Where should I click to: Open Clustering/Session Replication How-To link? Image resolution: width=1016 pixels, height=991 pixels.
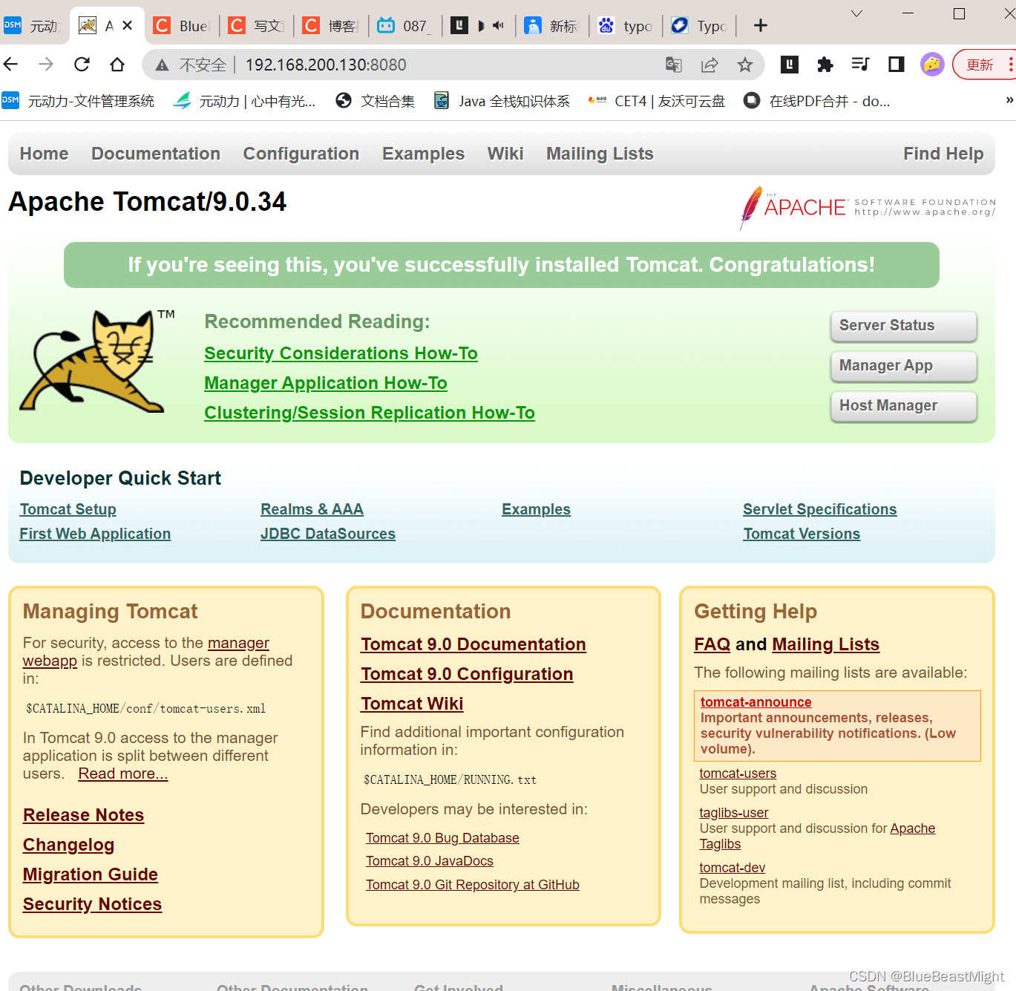(x=370, y=413)
